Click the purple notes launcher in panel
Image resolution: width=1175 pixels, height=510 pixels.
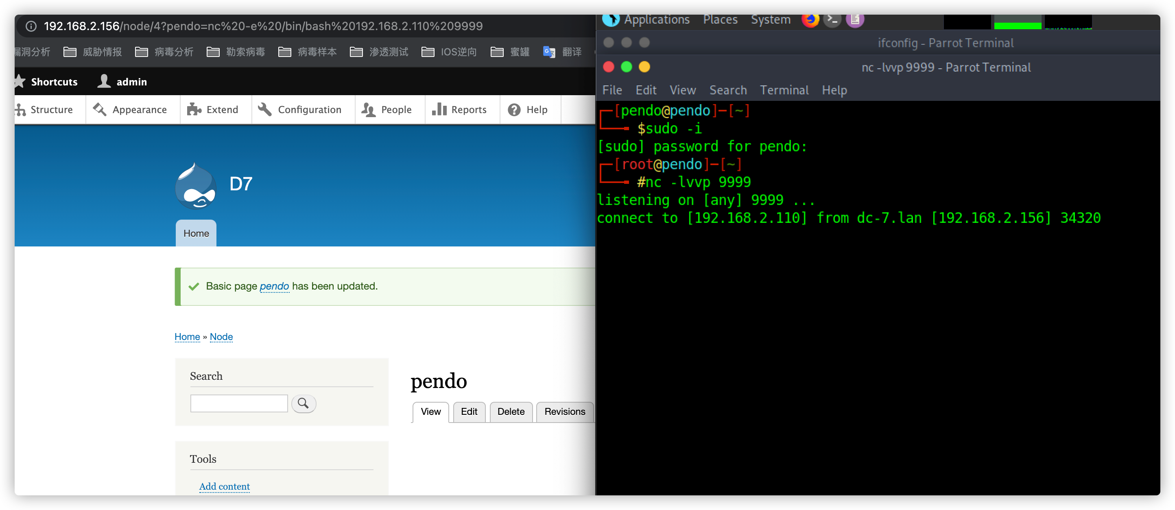click(855, 20)
